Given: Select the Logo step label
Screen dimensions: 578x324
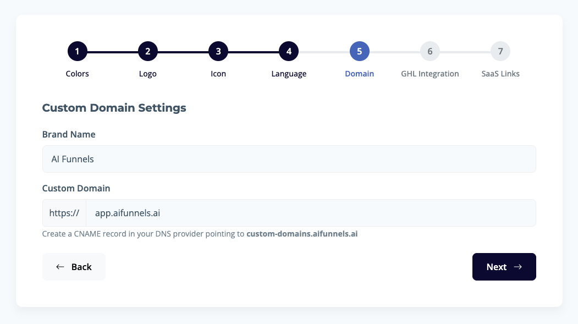Looking at the screenshot, I should point(148,74).
